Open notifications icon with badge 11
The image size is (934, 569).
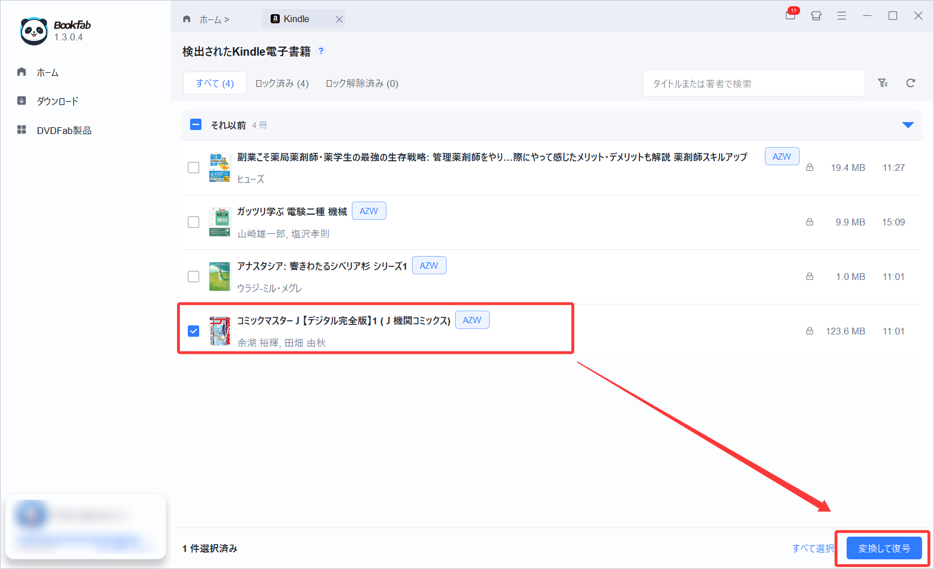click(x=791, y=15)
